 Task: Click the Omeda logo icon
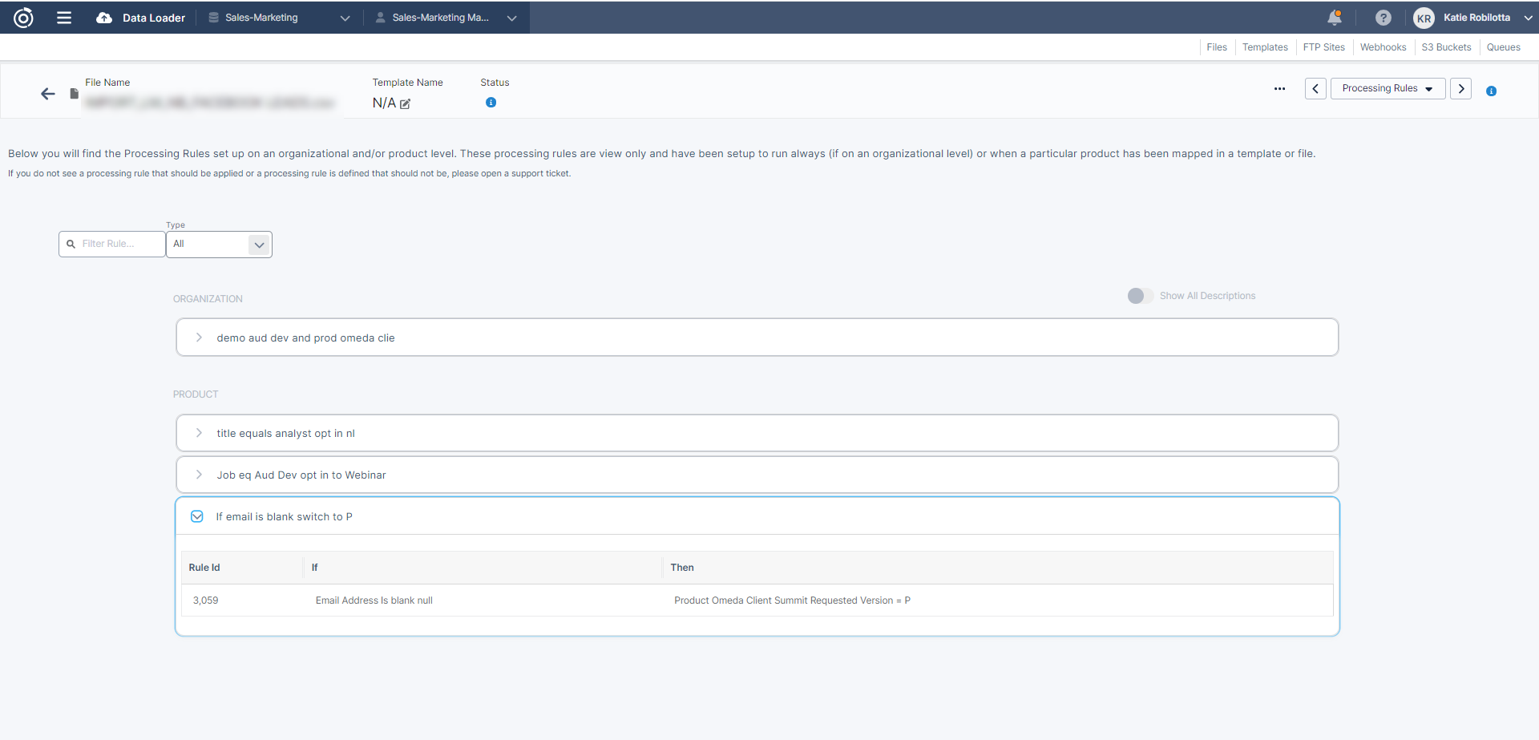(x=23, y=18)
